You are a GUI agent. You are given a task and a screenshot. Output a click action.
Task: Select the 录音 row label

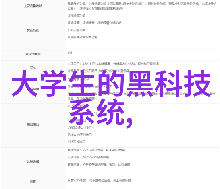point(33,181)
